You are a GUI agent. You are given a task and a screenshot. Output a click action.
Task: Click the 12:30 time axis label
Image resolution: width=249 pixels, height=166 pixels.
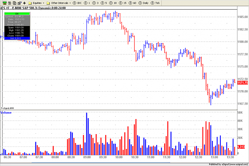tap(198, 157)
